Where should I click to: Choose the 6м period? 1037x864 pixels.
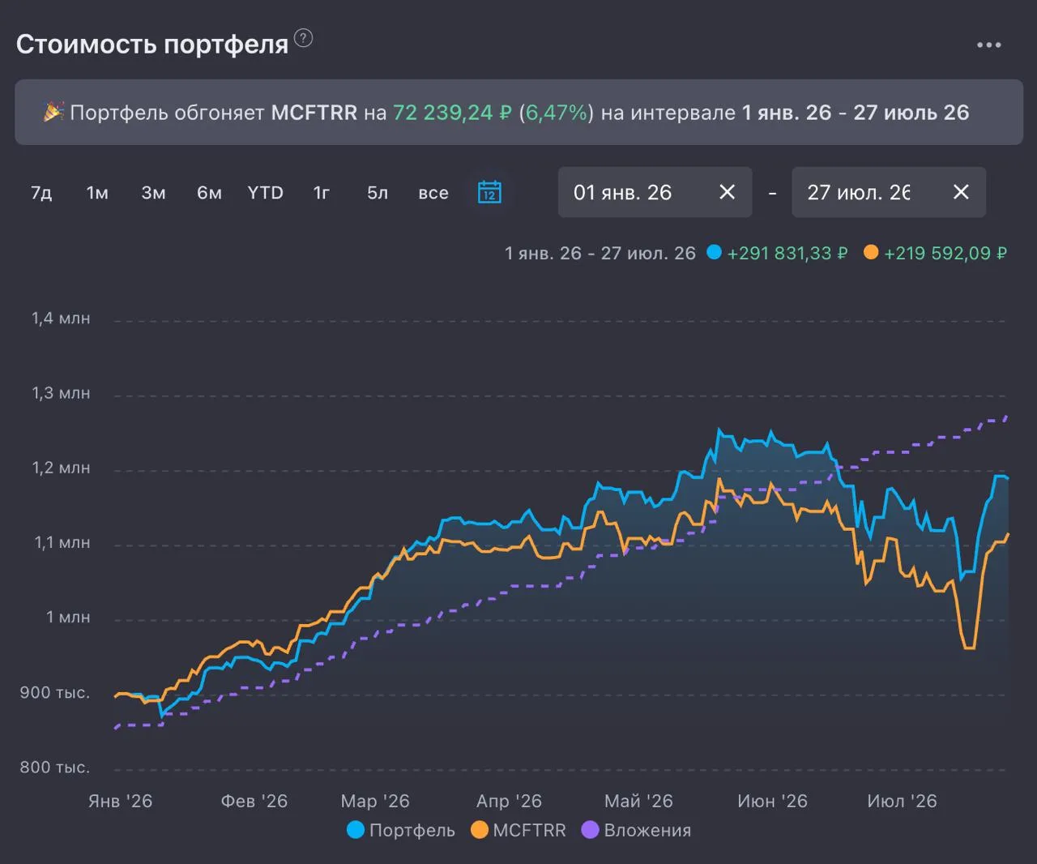pos(209,193)
